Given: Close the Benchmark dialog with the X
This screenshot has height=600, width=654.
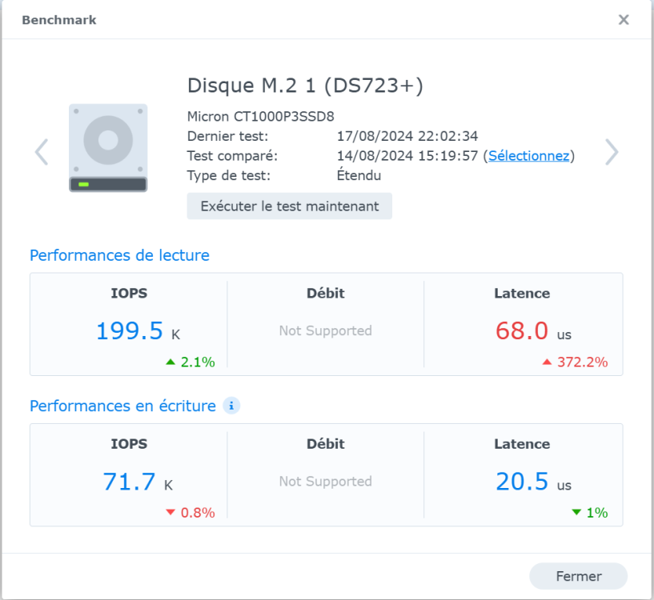Looking at the screenshot, I should (624, 19).
